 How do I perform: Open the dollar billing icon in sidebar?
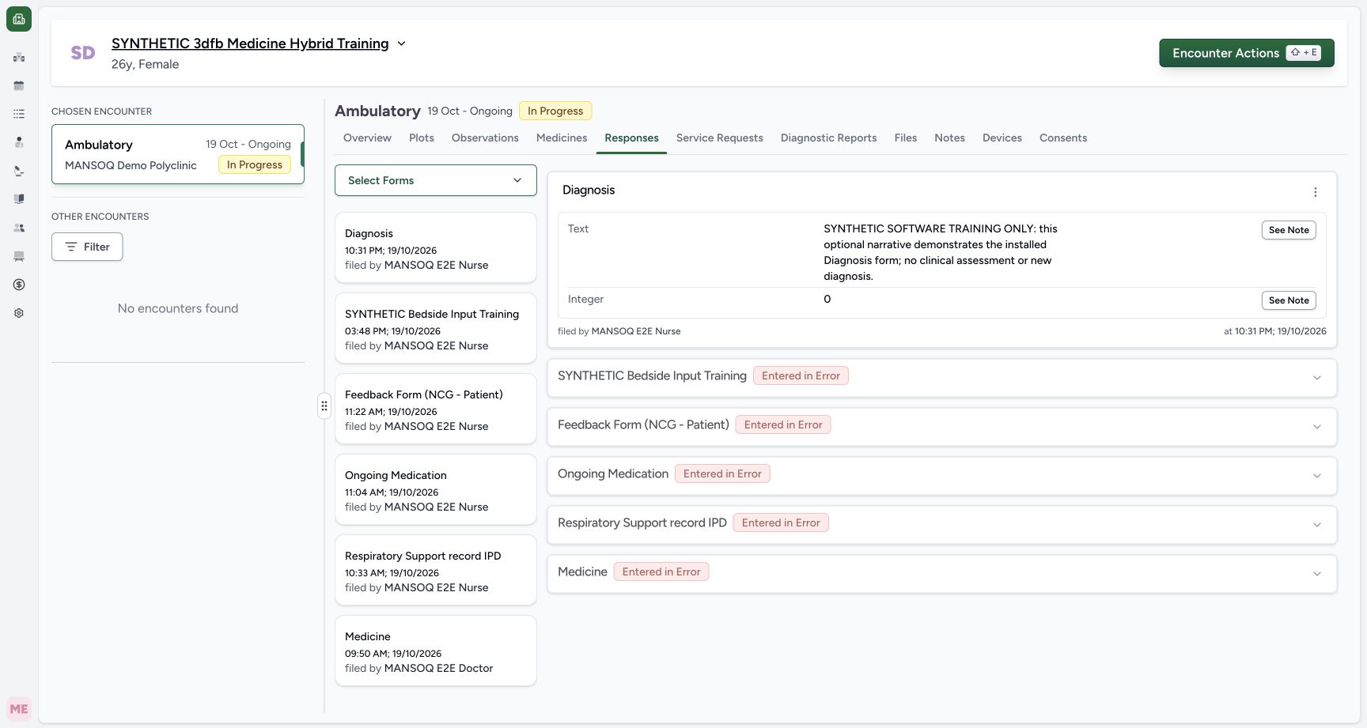click(19, 285)
